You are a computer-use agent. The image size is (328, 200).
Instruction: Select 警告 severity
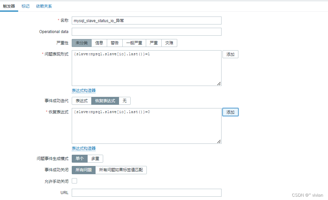click(115, 43)
